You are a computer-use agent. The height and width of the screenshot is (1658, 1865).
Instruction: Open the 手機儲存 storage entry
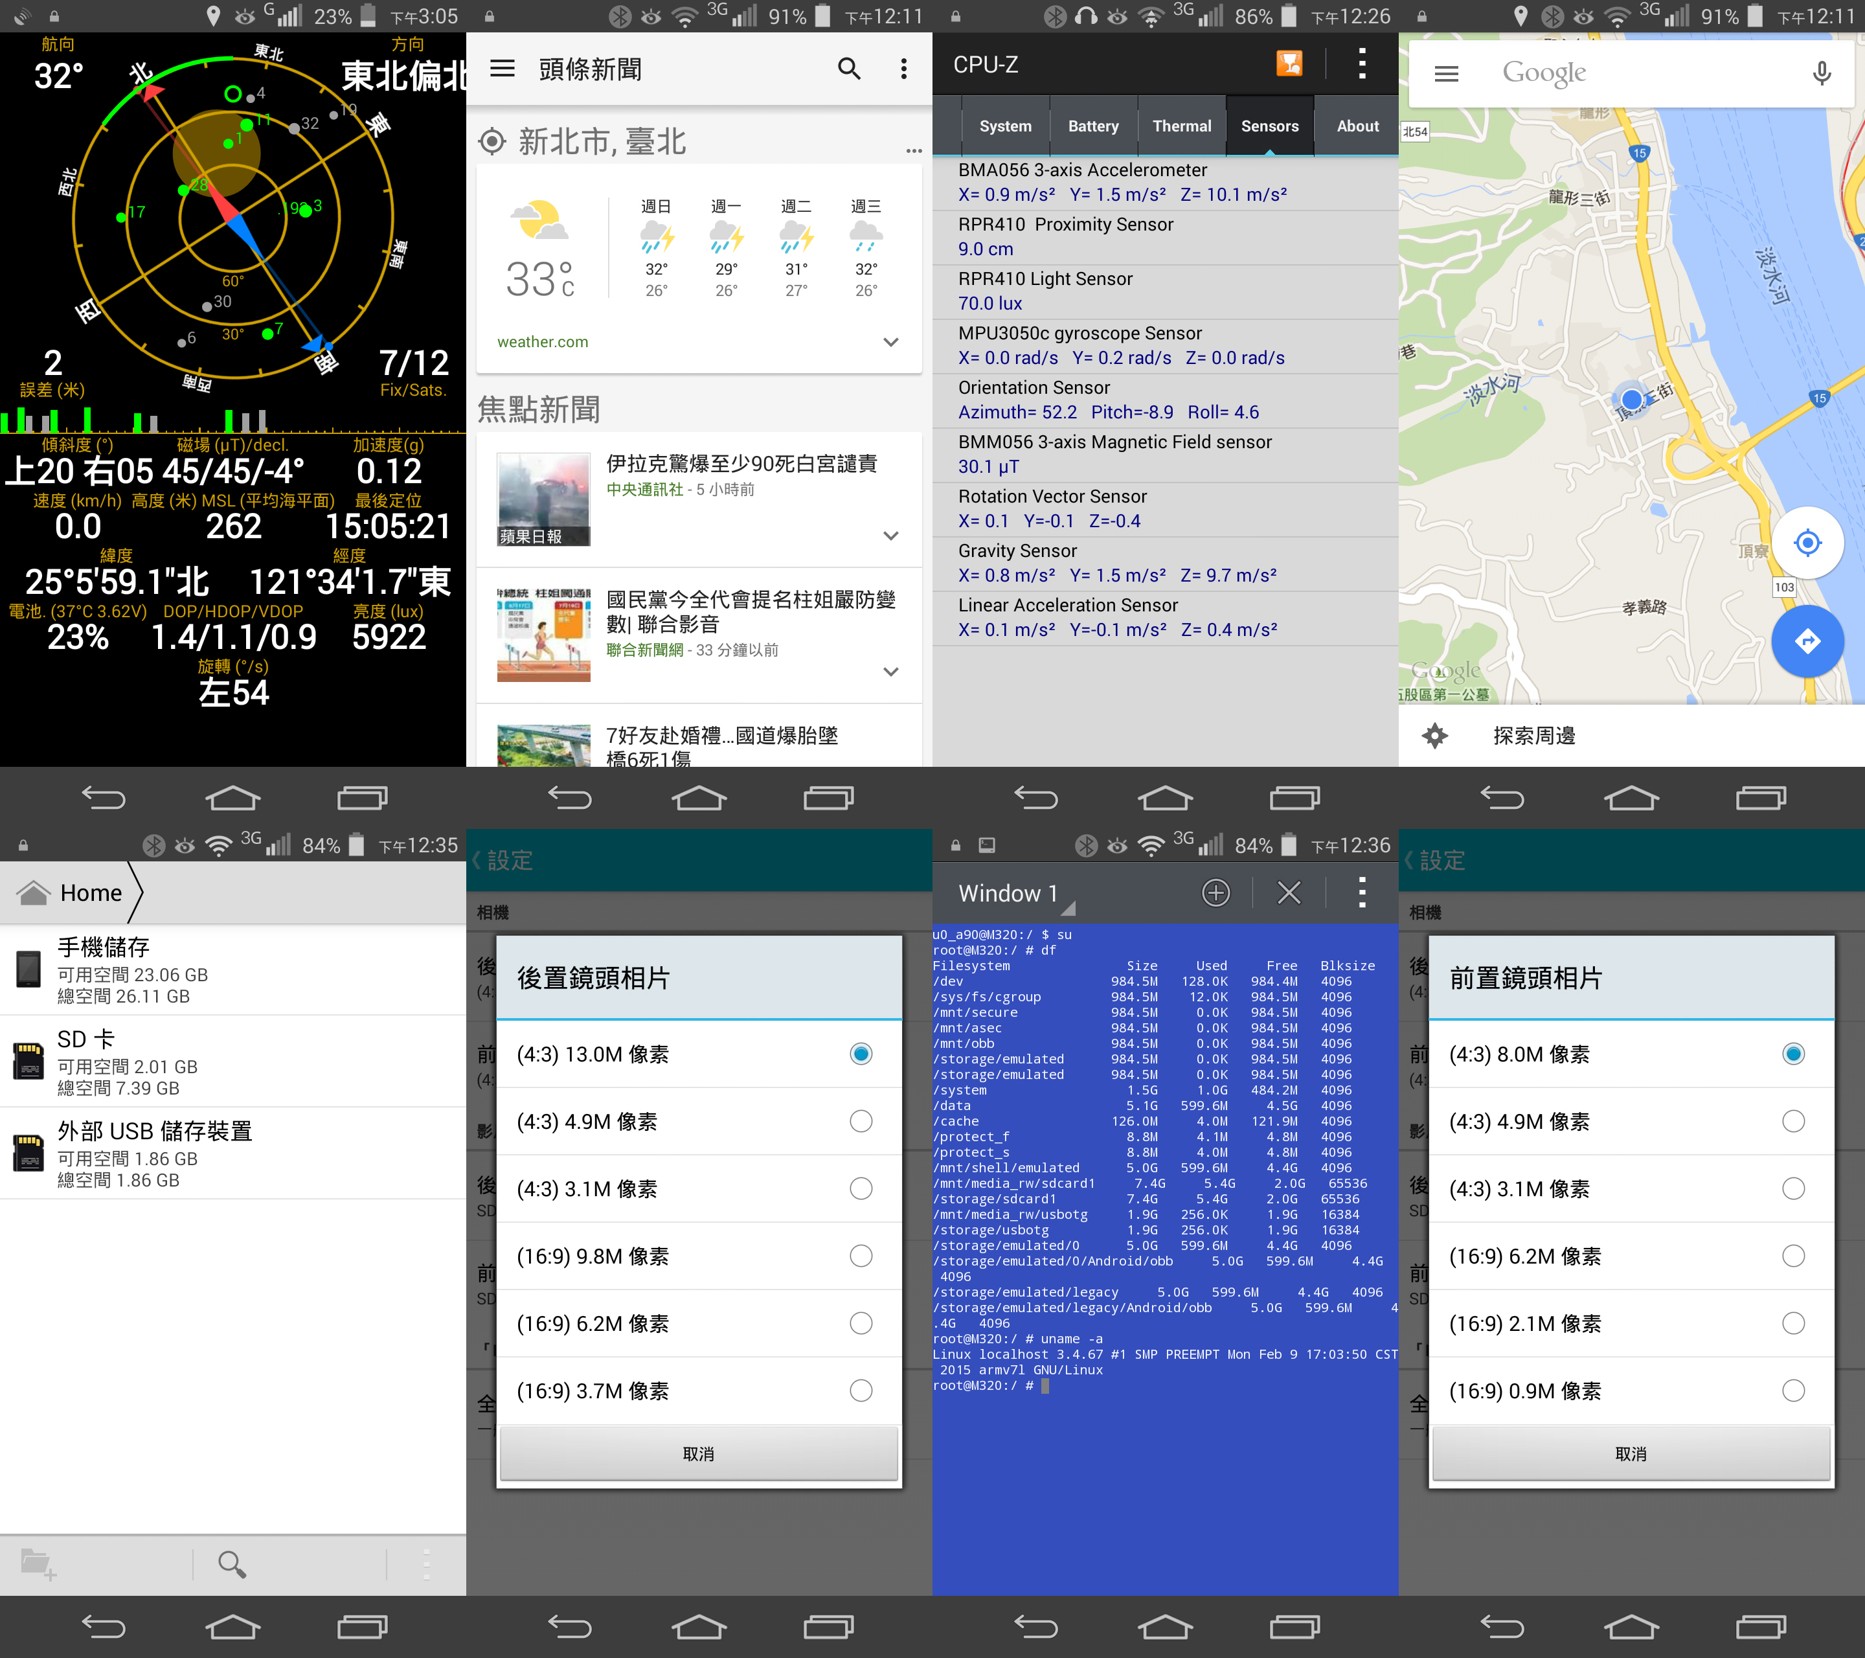pyautogui.click(x=232, y=970)
